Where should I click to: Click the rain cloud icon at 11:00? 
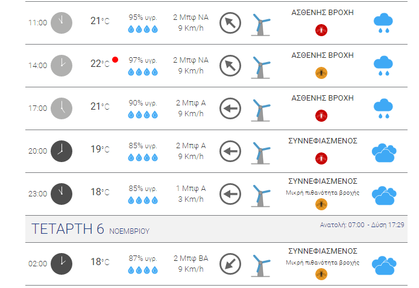[383, 23]
